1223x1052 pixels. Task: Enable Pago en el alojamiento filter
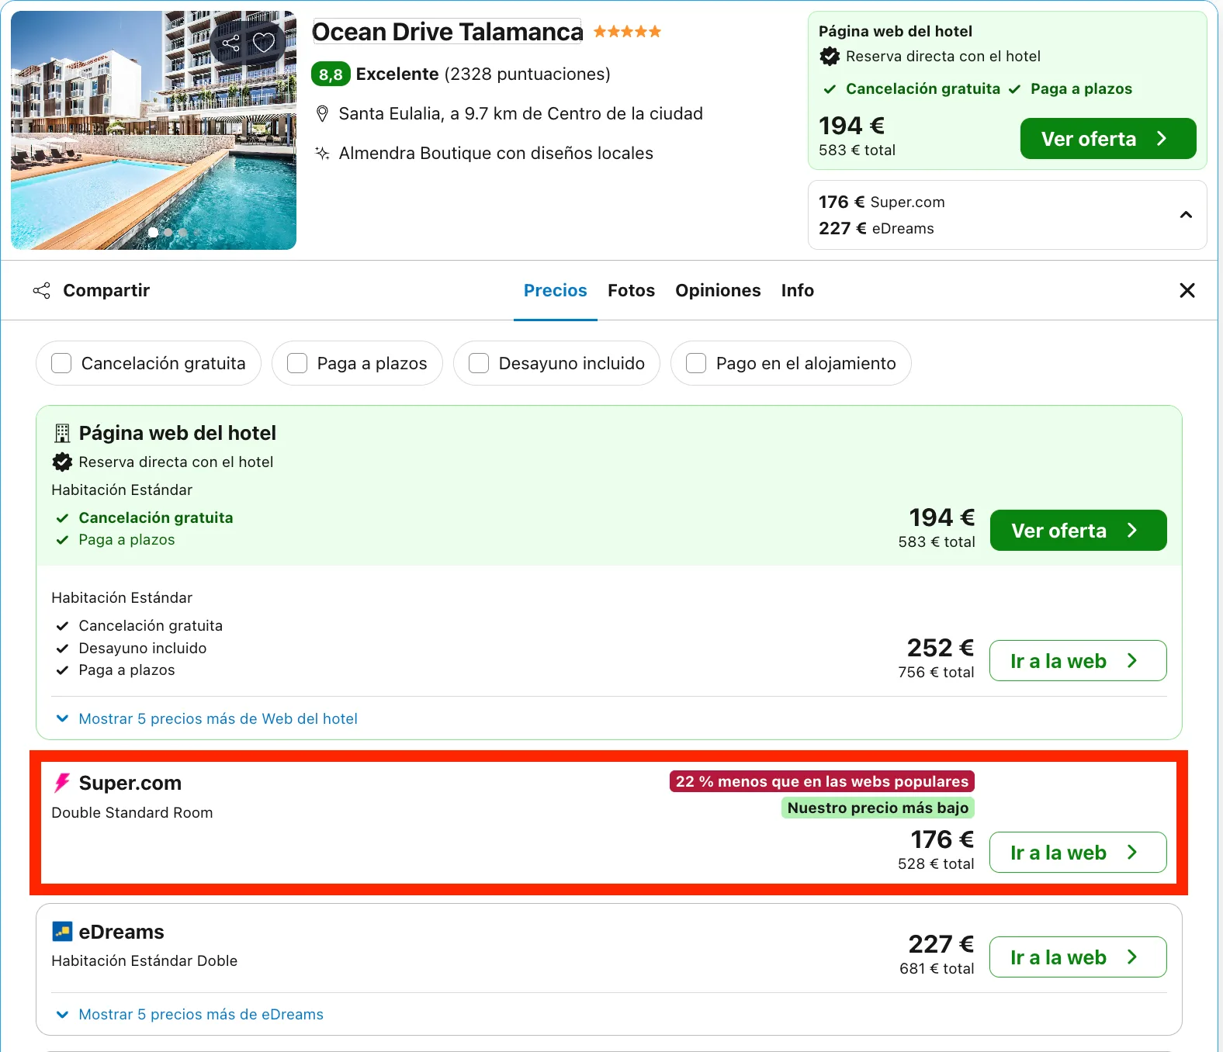coord(696,363)
